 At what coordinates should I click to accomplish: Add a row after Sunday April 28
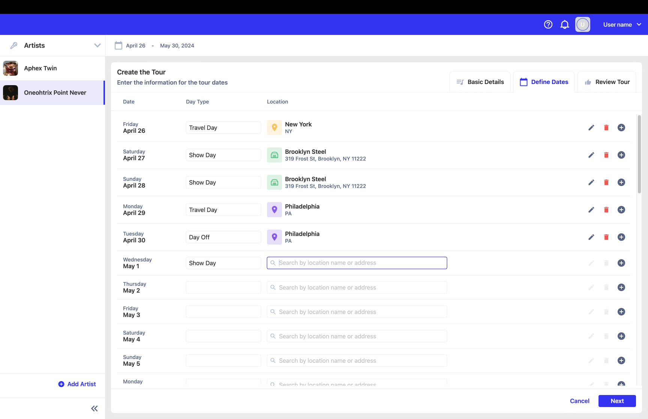[621, 182]
